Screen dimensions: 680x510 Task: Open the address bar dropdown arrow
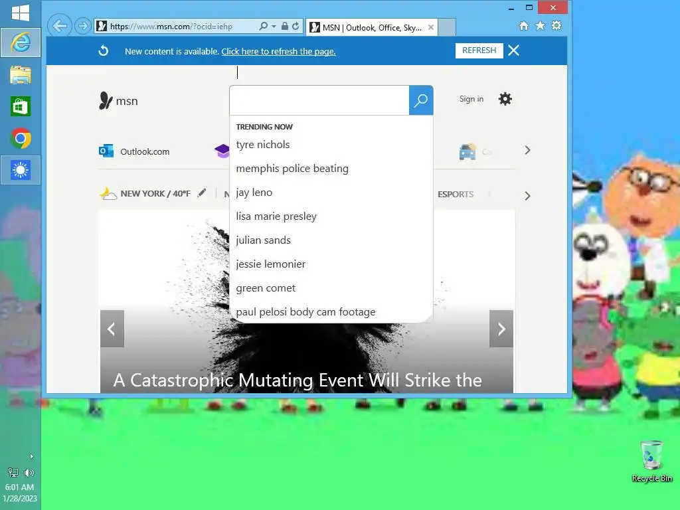click(274, 26)
